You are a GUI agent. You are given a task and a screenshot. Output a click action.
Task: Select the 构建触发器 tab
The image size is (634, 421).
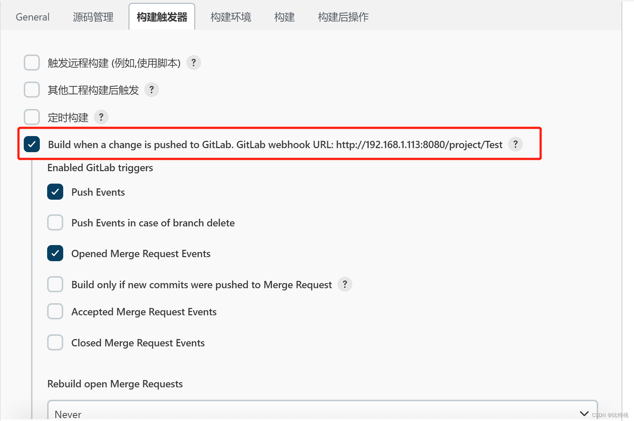pos(162,17)
